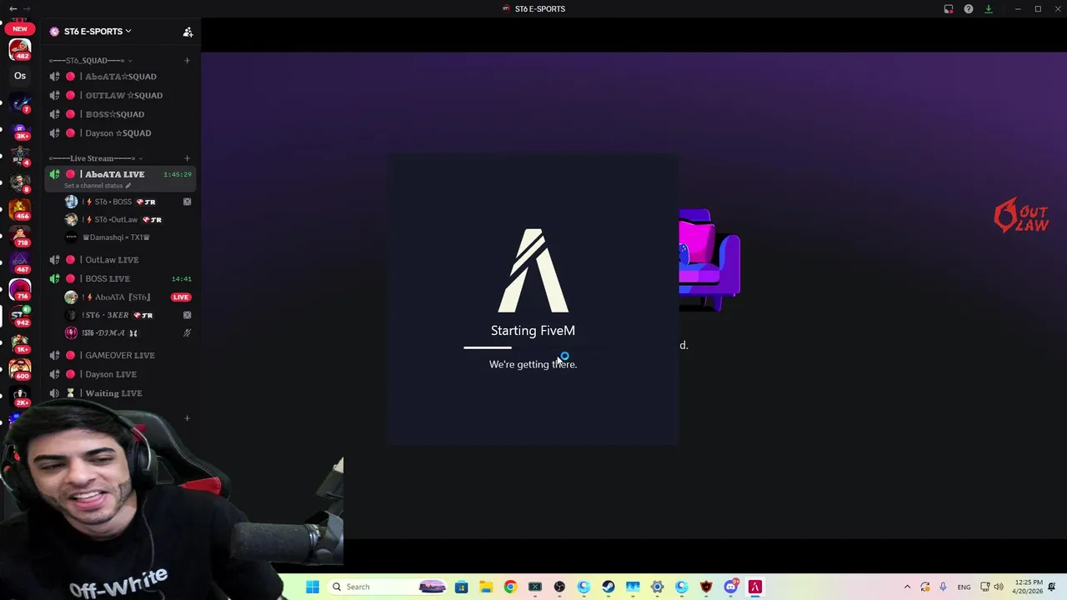This screenshot has width=1067, height=600.
Task: Join the OUTLAW ☆SQUAD voice channel
Action: point(120,95)
